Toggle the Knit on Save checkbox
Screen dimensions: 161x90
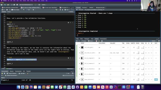point(12,10)
